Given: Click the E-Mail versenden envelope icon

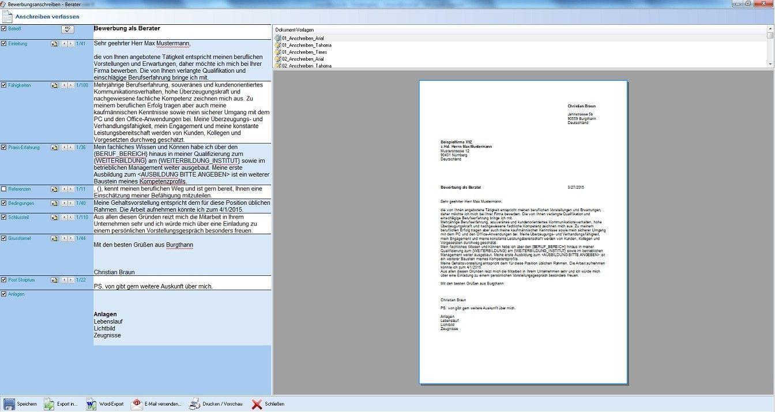Looking at the screenshot, I should (x=137, y=404).
